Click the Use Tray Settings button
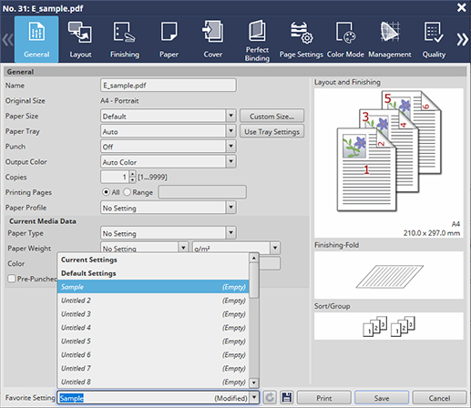This screenshot has width=471, height=408. coord(271,131)
